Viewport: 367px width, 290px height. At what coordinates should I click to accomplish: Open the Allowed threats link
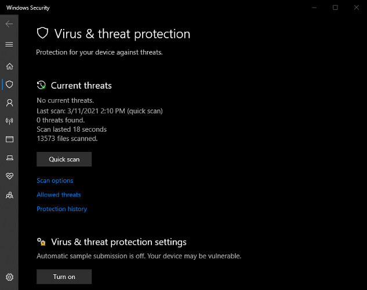(x=59, y=195)
